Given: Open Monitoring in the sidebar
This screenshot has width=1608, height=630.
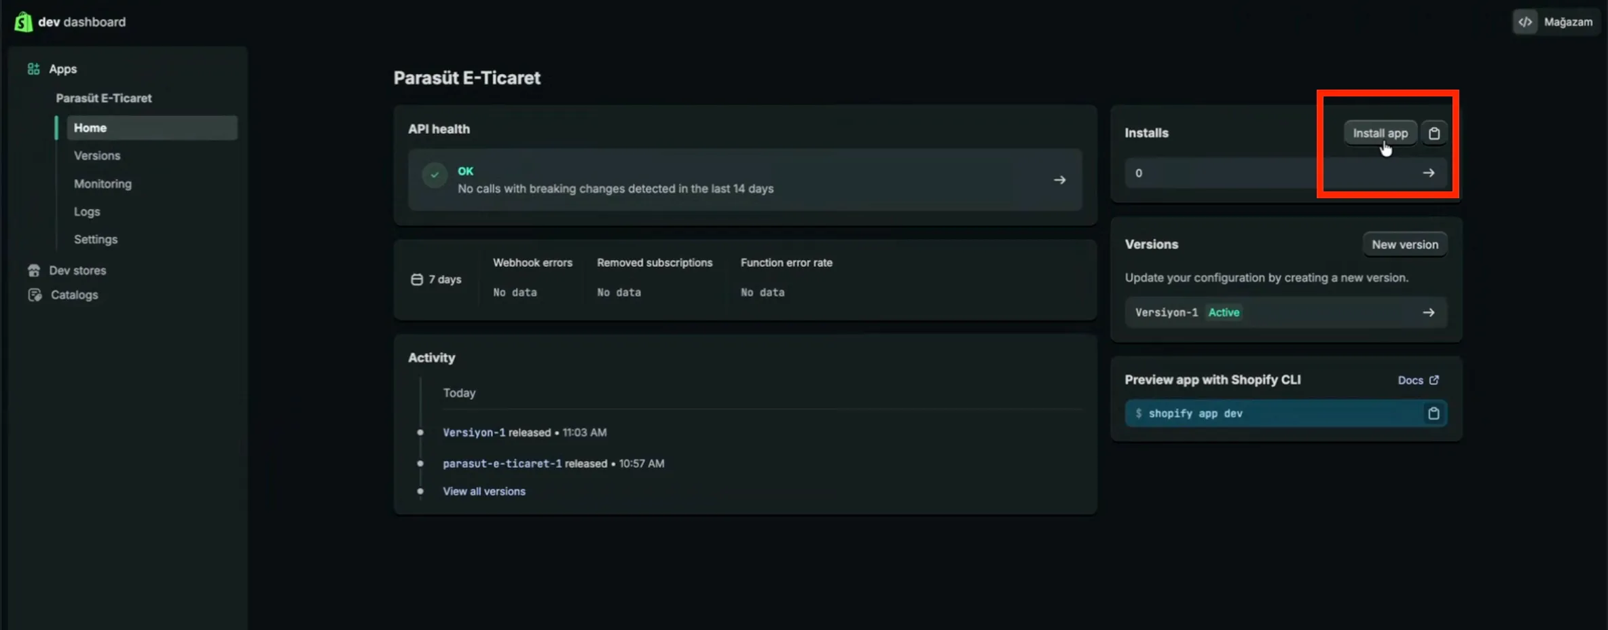Looking at the screenshot, I should (103, 184).
